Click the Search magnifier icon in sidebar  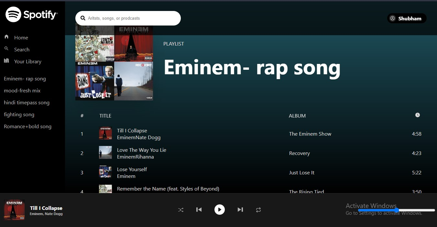(x=6, y=49)
